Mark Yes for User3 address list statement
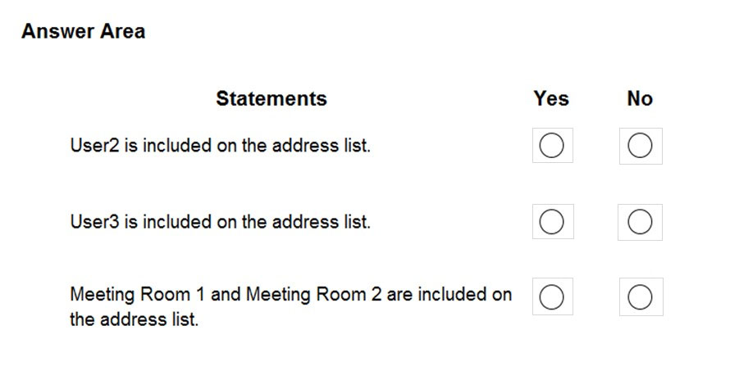 point(552,221)
